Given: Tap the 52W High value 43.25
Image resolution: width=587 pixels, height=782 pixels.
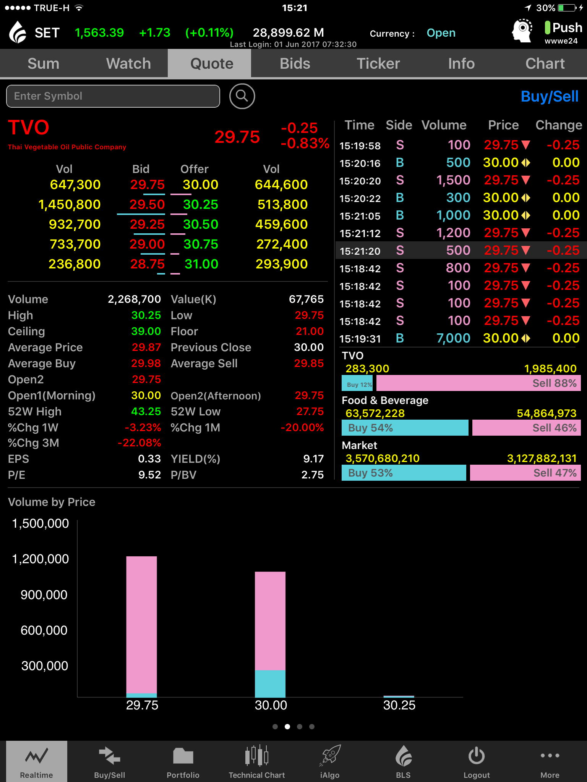Looking at the screenshot, I should [146, 412].
